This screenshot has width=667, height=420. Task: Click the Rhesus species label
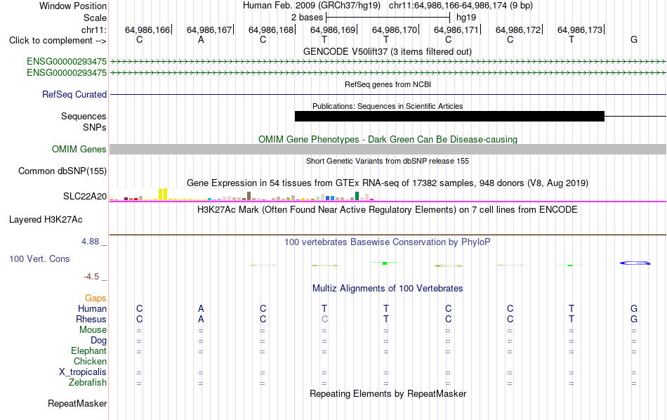91,319
